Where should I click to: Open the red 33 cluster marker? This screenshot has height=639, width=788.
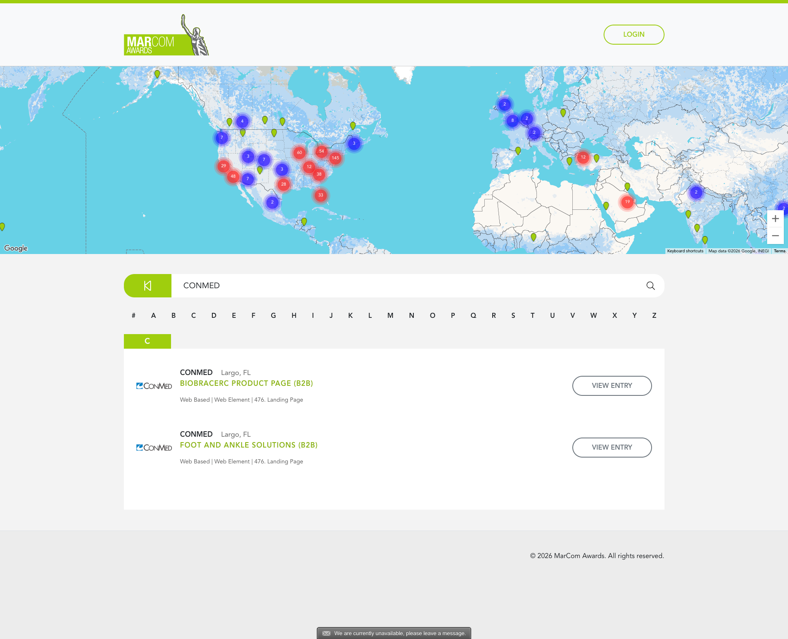coord(321,195)
